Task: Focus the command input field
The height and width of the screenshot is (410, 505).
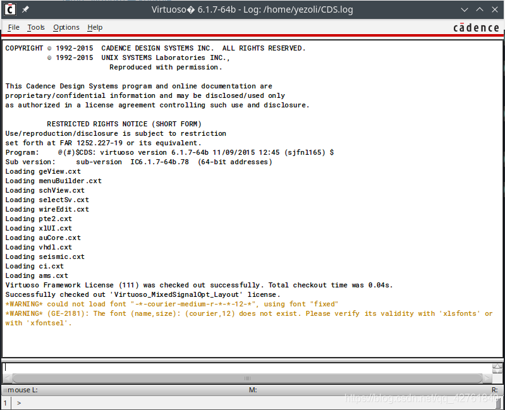Action: click(247, 368)
